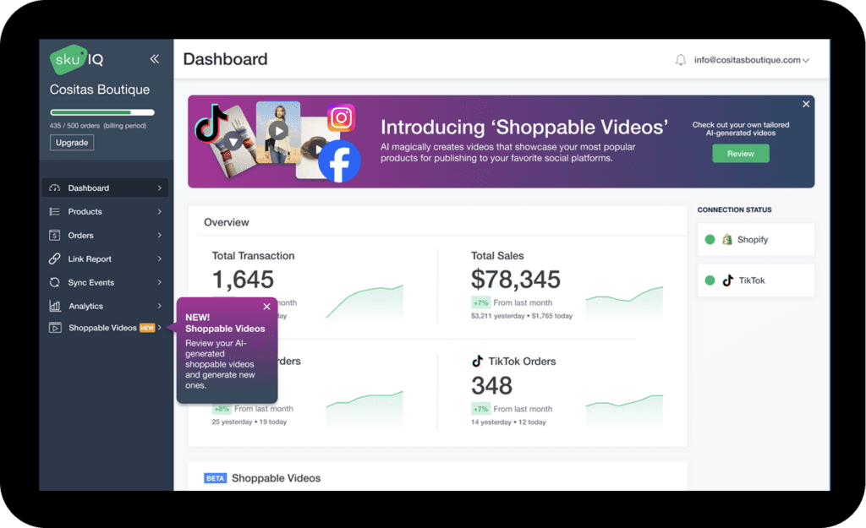This screenshot has width=866, height=528.
Task: Click the Shopify connection card
Action: coord(755,239)
